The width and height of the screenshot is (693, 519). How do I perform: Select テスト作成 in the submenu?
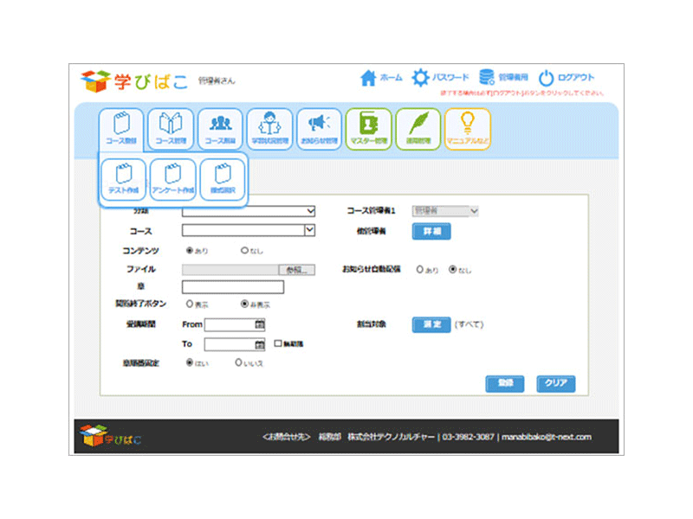tap(123, 180)
